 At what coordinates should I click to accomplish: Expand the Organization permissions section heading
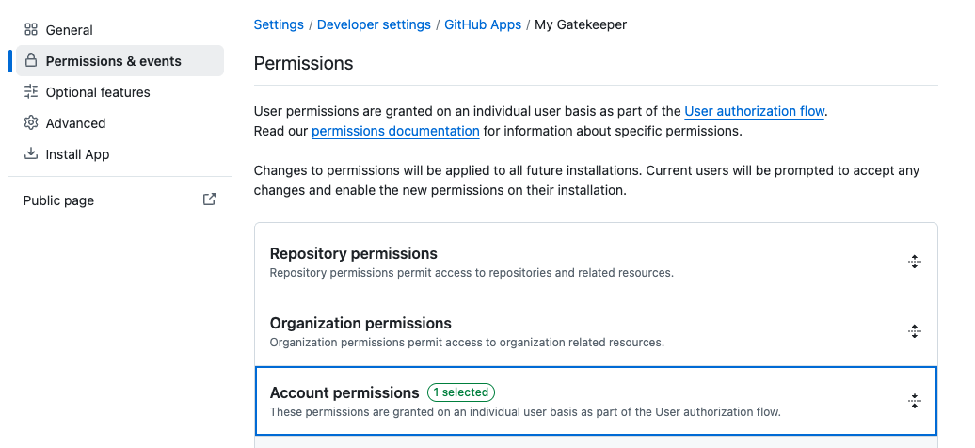pos(360,323)
